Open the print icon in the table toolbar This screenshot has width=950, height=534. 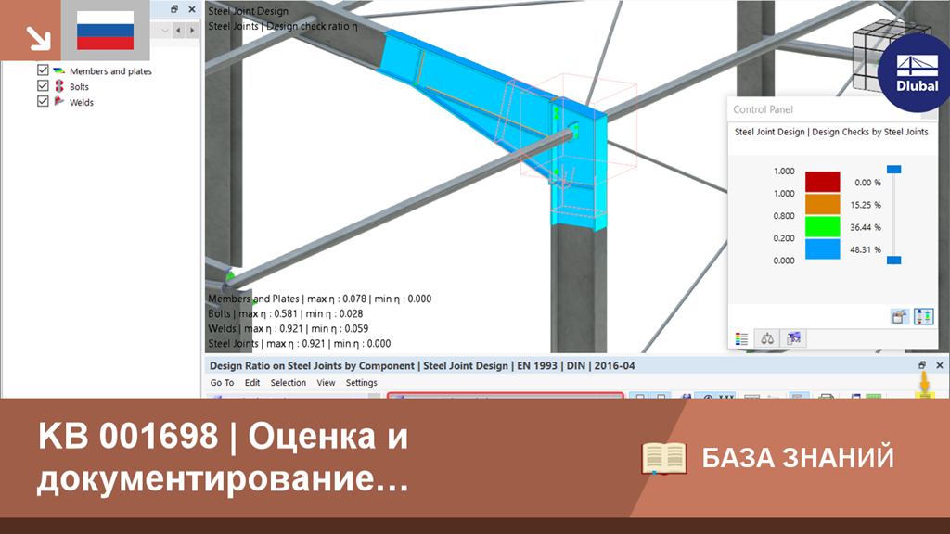click(826, 396)
